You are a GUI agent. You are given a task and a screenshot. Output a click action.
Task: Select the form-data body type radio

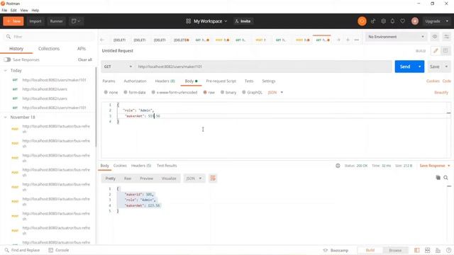[x=126, y=92]
